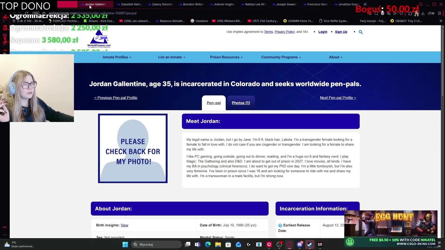Switch to the Photos (1) tab
This screenshot has width=445, height=250.
click(x=241, y=103)
